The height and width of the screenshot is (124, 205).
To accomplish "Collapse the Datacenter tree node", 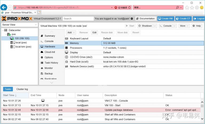I will pyautogui.click(x=3, y=30).
